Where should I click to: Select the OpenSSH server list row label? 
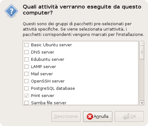(48, 81)
